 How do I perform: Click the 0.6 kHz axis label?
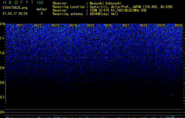(x=2, y=112)
